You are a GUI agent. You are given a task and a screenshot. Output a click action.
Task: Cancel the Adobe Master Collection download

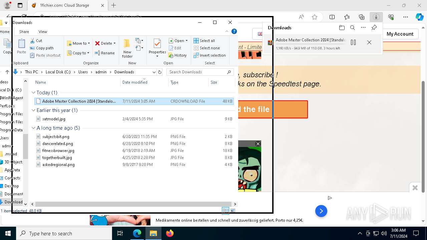point(369,42)
